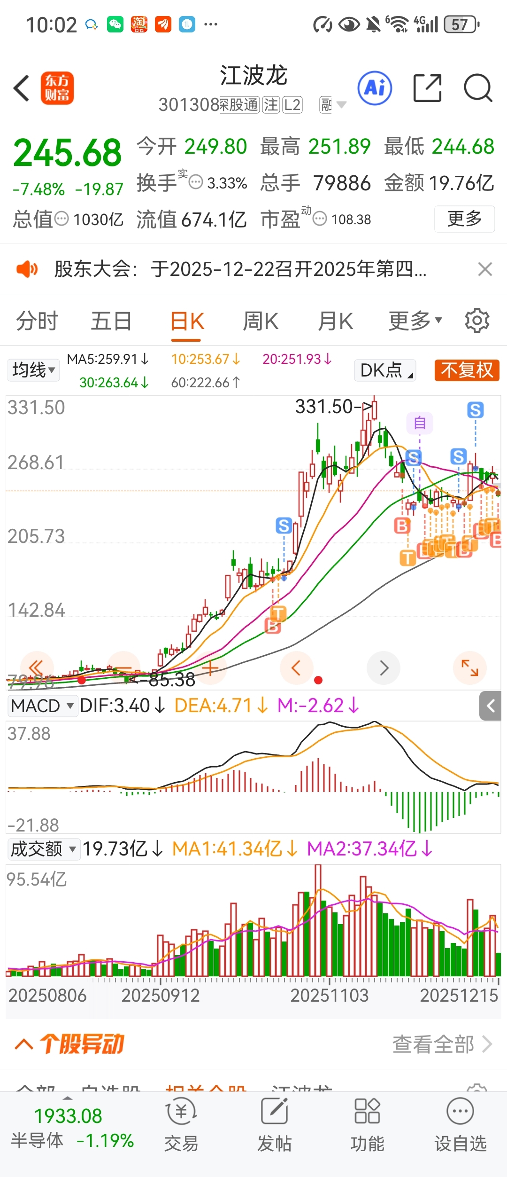Tap the MA2:37.34亿 volume average
Viewport: 507px width, 1177px height.
[370, 849]
